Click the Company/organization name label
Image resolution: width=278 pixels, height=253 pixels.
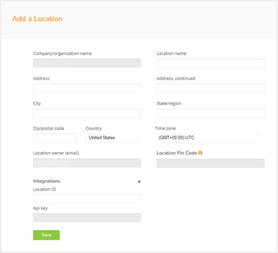click(x=62, y=54)
